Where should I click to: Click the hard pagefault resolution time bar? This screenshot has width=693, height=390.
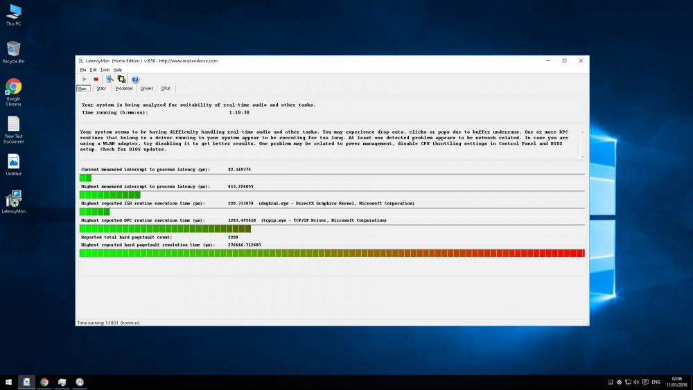[x=332, y=253]
